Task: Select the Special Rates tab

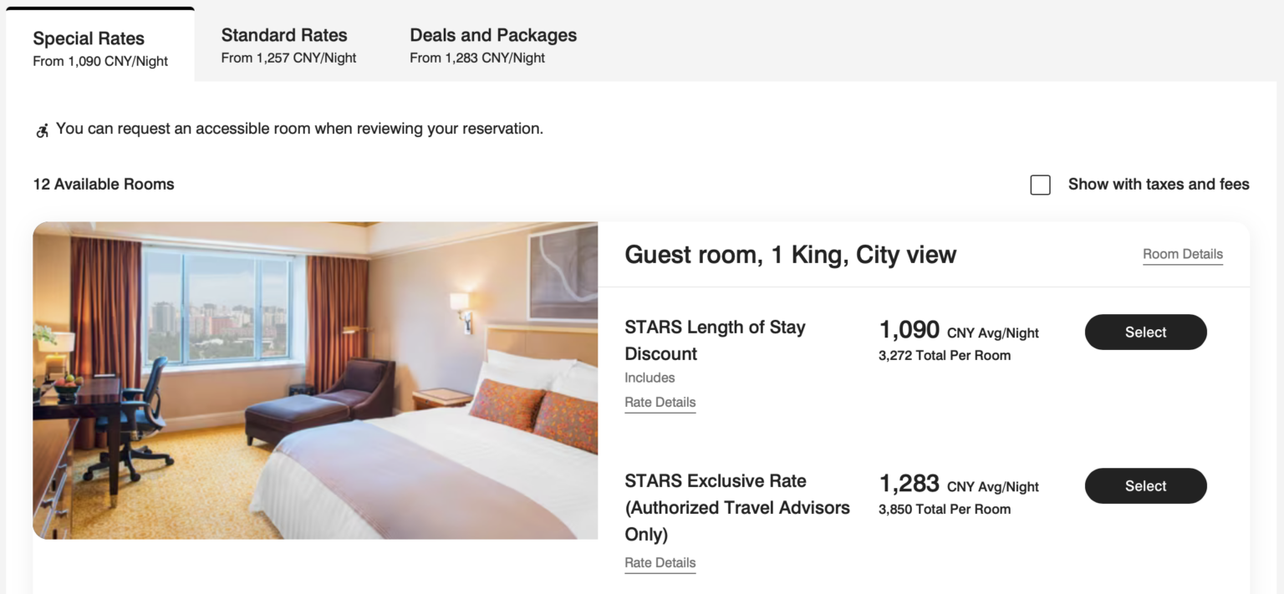Action: (88, 38)
